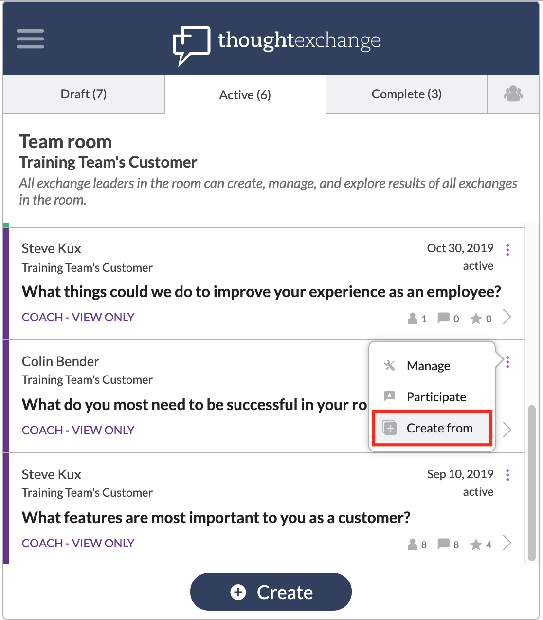This screenshot has height=620, width=543.
Task: Click the "Training Team's Customer" room subtitle heading
Action: [108, 162]
